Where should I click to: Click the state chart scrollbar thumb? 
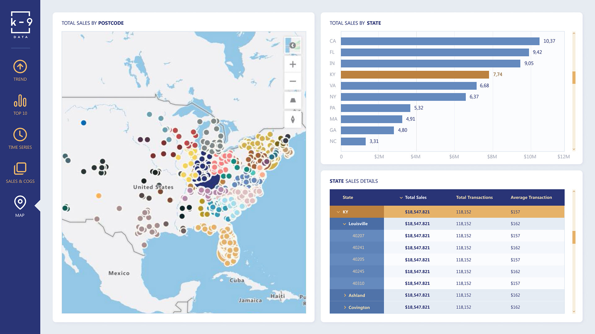(x=574, y=78)
